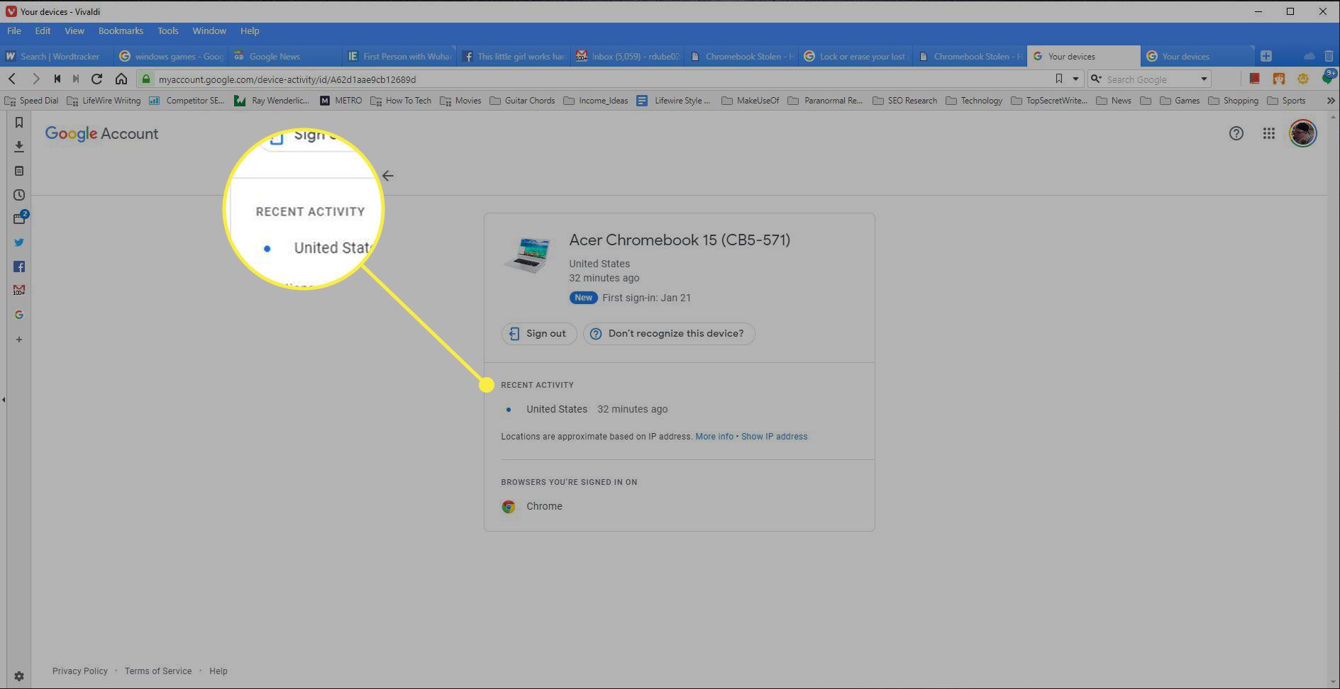This screenshot has height=689, width=1340.
Task: Click the address bar URL field
Action: [596, 79]
